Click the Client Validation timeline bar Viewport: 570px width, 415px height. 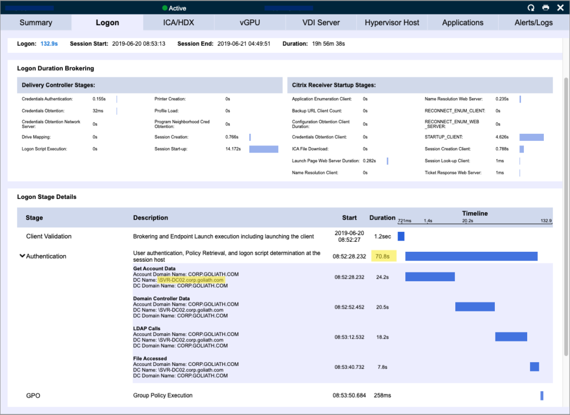pyautogui.click(x=402, y=236)
